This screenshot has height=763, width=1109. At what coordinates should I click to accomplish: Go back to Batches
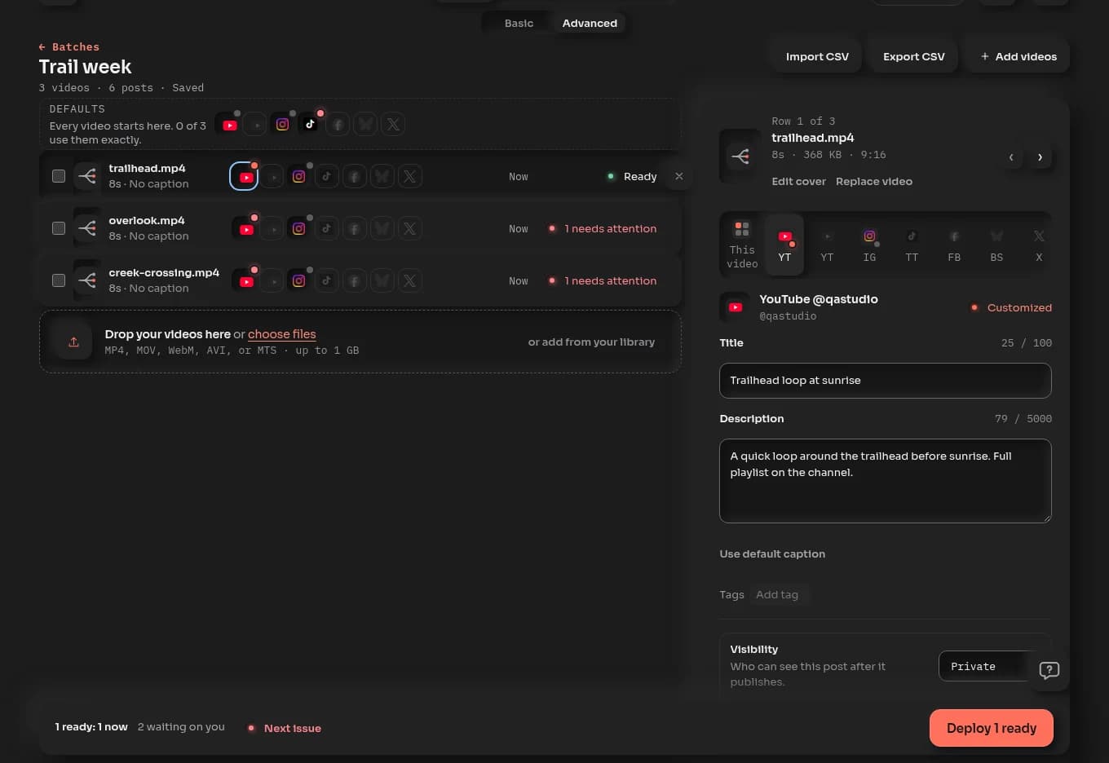[x=69, y=47]
